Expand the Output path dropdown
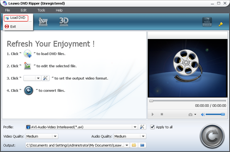The image size is (230, 152). 127,145
